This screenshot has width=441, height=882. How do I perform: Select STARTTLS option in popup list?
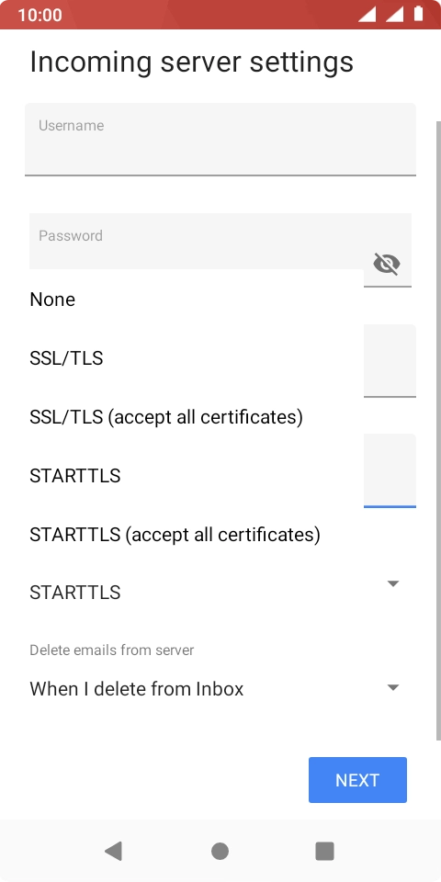tap(197, 475)
